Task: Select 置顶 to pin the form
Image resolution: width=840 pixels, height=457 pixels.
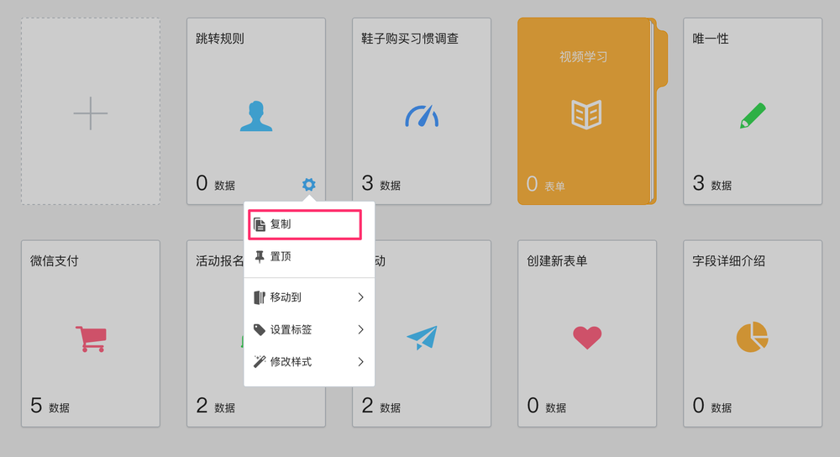Action: pyautogui.click(x=281, y=256)
